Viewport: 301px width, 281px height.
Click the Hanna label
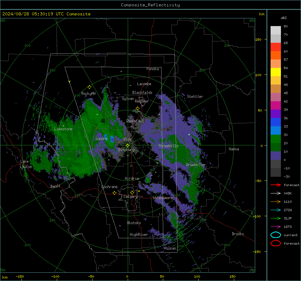pos(234,149)
